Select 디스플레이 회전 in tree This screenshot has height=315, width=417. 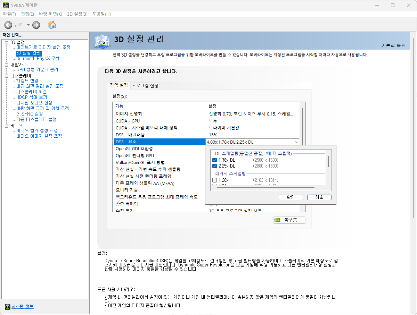coord(31,92)
